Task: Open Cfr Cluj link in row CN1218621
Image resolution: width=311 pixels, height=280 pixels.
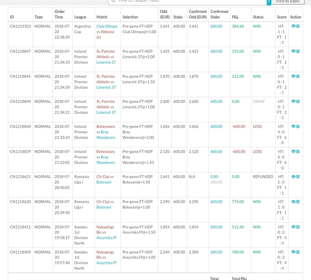Action: pyautogui.click(x=103, y=176)
